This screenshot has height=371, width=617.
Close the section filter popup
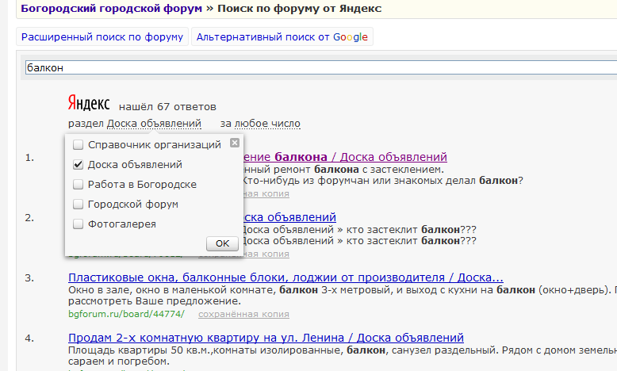(x=234, y=143)
